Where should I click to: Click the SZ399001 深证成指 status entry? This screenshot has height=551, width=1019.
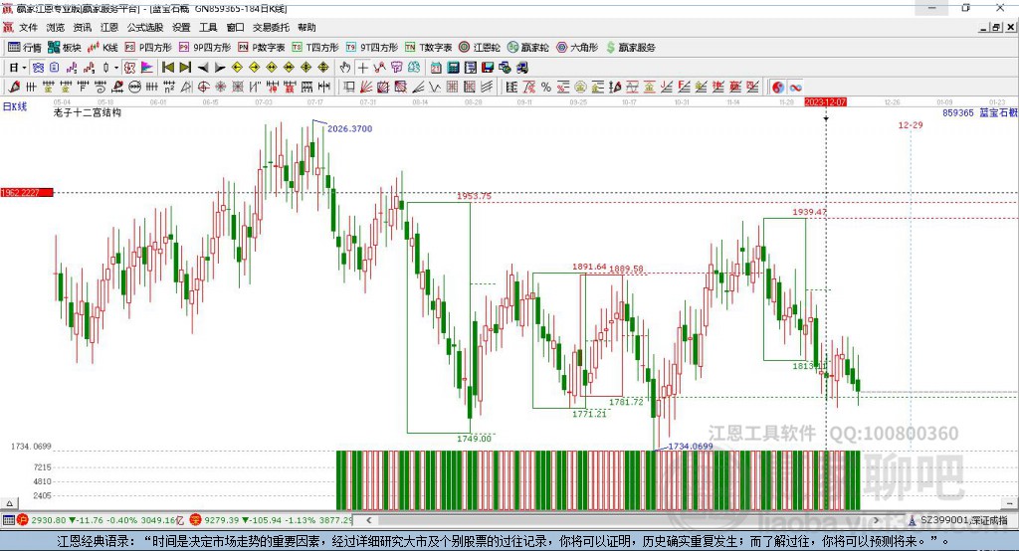point(963,520)
